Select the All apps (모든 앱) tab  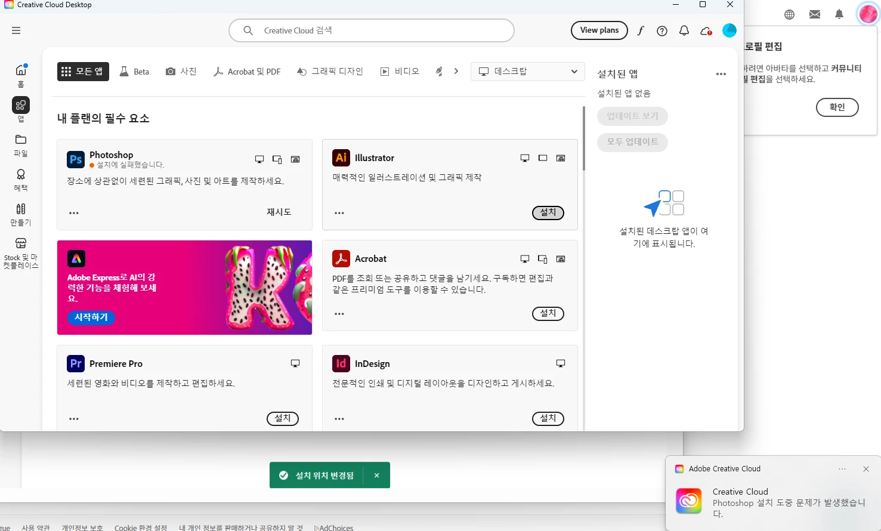pos(83,72)
